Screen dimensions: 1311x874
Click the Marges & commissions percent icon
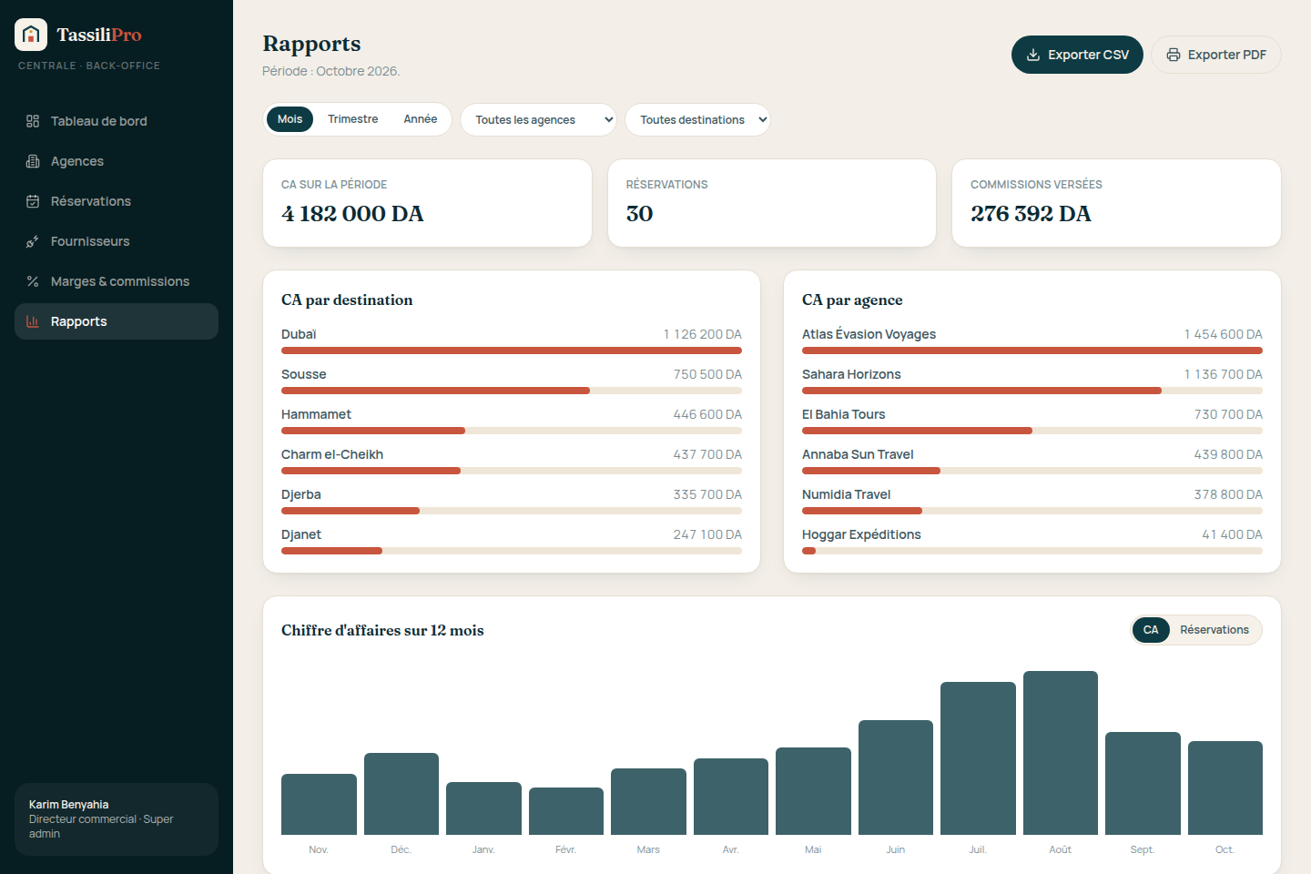click(33, 281)
